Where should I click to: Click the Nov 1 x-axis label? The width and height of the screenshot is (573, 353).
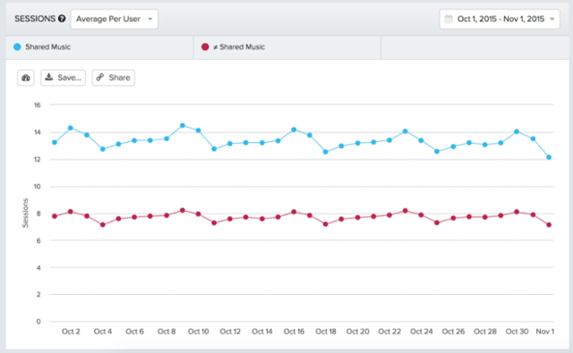[x=545, y=332]
